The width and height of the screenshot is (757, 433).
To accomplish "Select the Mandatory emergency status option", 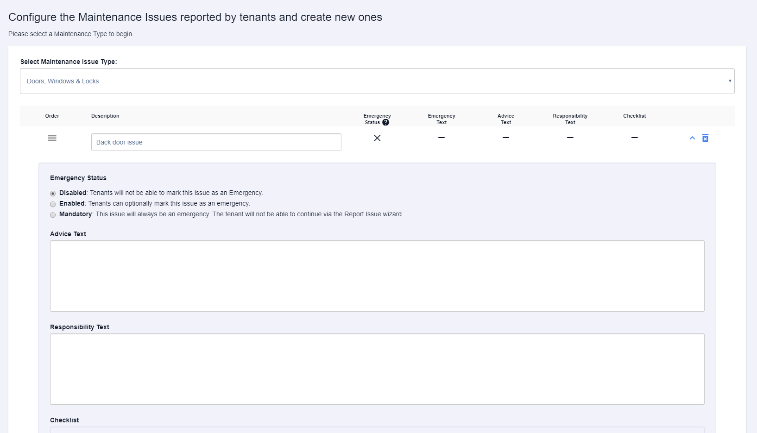I will [x=53, y=215].
